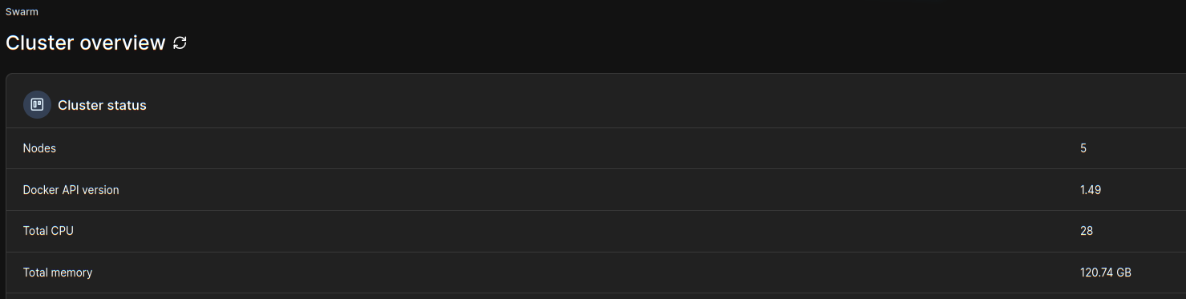1186x299 pixels.
Task: Click the Total CPU label
Action: tap(48, 231)
